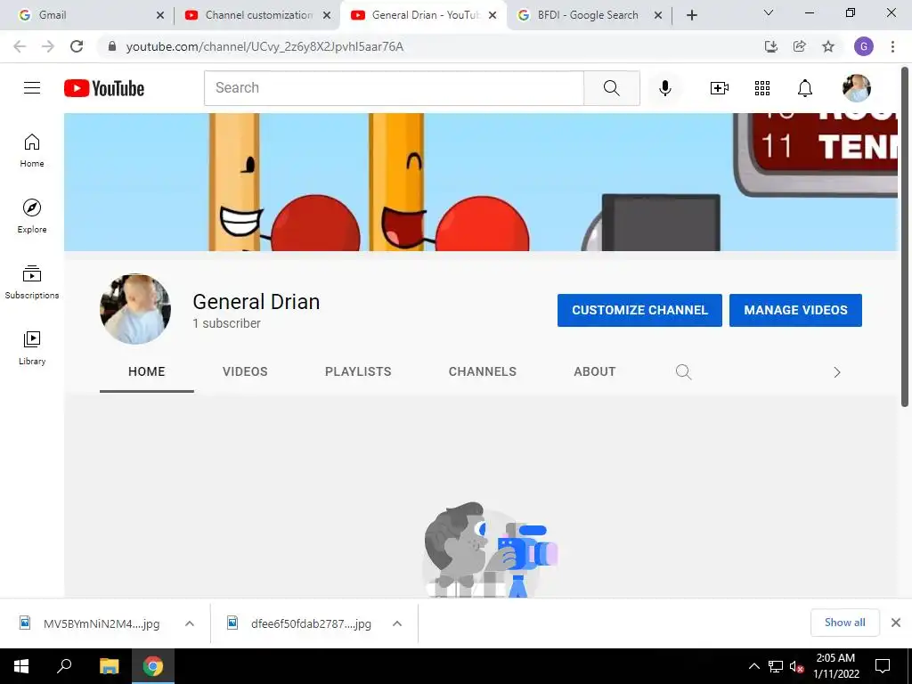Search within channel using magnifier icon
Viewport: 912px width, 684px height.
pos(683,371)
